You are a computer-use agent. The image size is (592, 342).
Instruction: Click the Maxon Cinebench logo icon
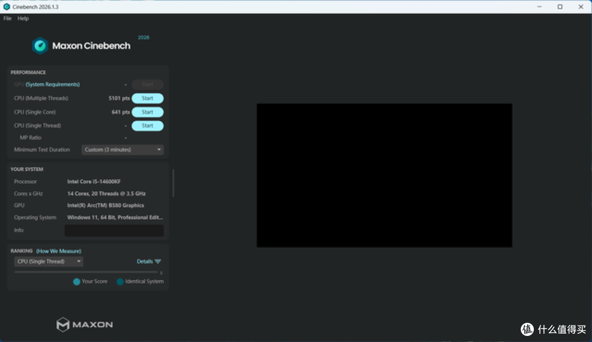pos(40,45)
